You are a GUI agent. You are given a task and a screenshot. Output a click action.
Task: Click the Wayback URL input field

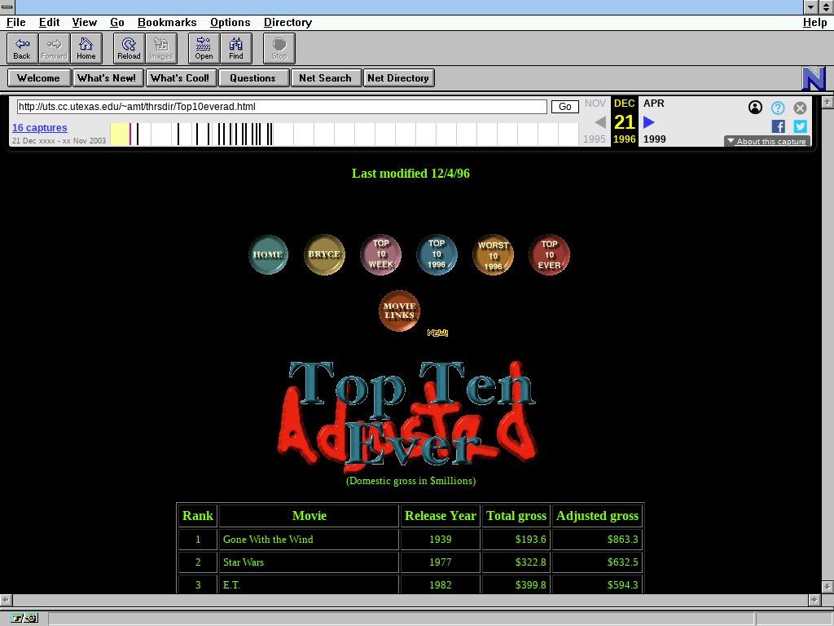pyautogui.click(x=281, y=107)
